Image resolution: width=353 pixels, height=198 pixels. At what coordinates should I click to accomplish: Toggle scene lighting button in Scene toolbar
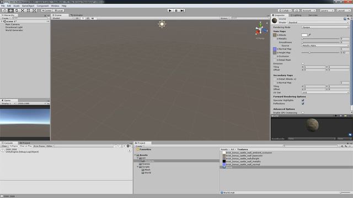83,18
